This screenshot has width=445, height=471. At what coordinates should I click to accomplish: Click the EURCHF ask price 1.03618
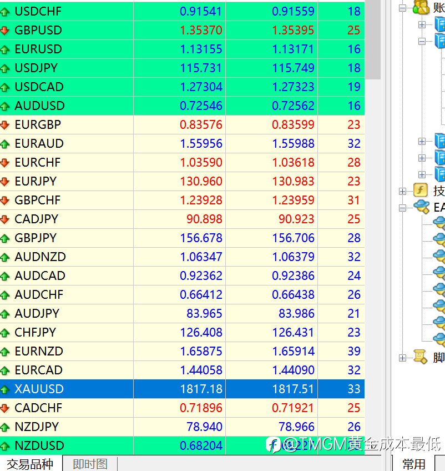pos(293,163)
